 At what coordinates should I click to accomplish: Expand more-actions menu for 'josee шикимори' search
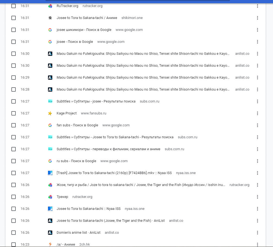click(257, 30)
